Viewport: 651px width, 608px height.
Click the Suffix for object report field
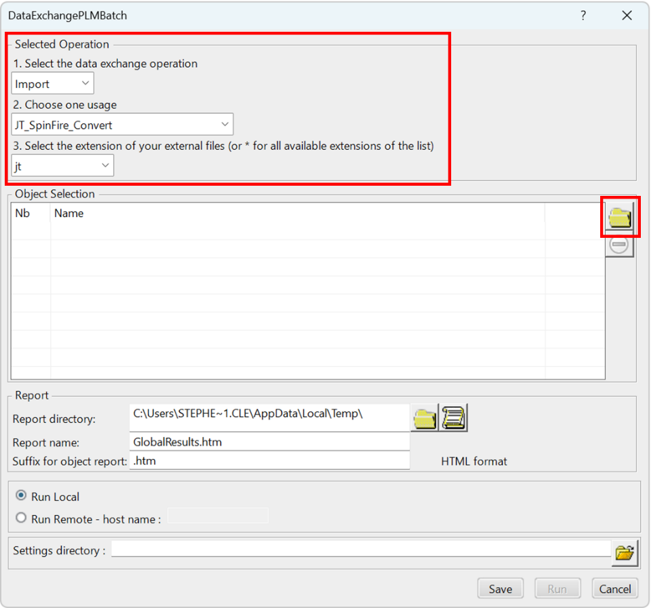[x=270, y=460]
